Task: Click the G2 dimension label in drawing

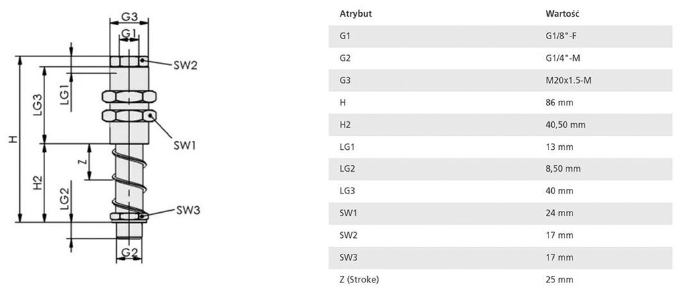Action: point(129,251)
